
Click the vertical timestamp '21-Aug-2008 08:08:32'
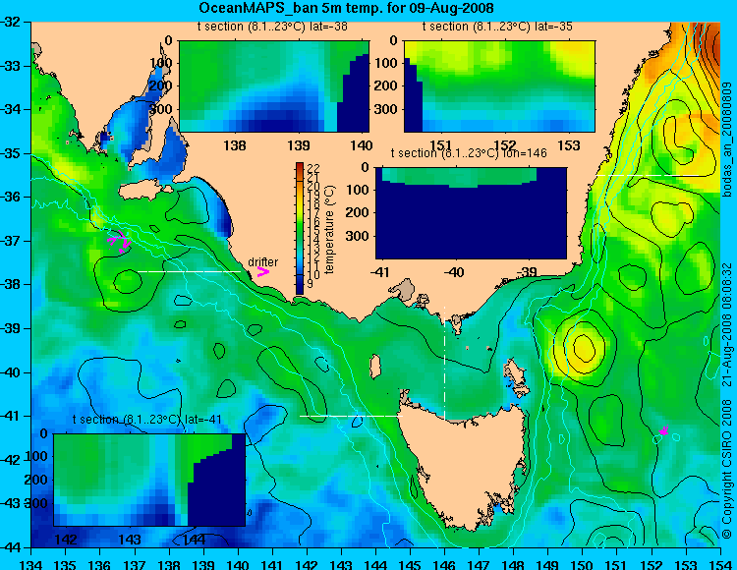click(x=727, y=323)
